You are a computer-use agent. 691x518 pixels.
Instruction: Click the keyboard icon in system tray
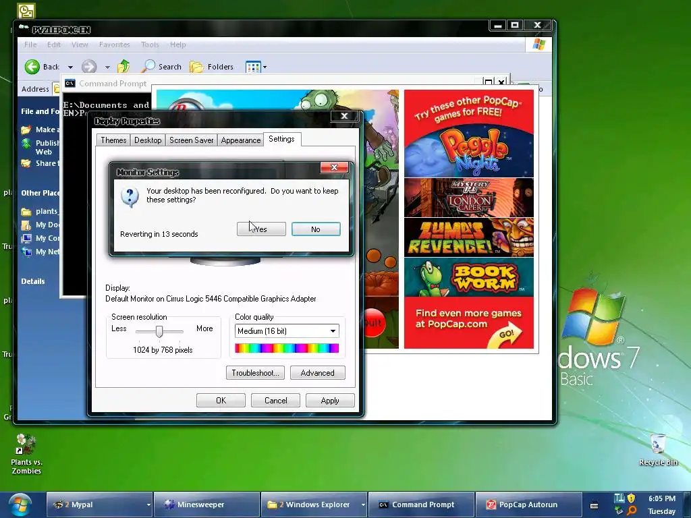pos(594,505)
